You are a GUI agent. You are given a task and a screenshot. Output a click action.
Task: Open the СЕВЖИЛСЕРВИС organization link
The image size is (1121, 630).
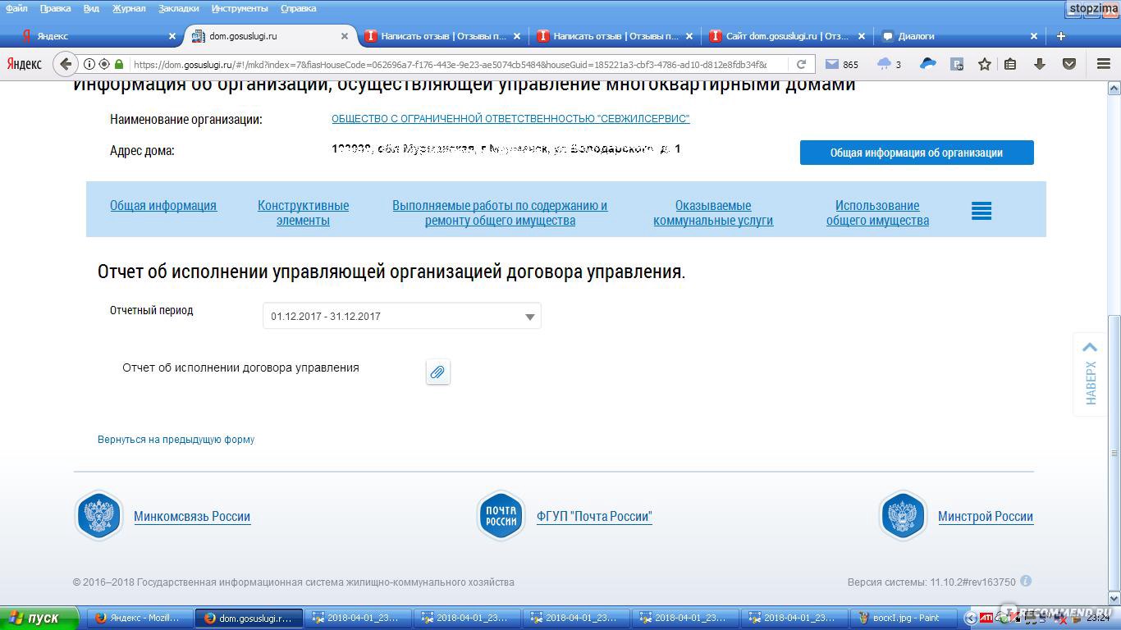click(510, 119)
